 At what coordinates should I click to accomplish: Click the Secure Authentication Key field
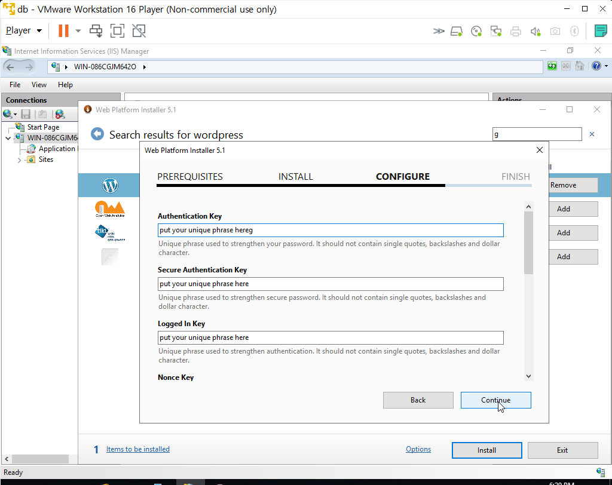point(331,284)
